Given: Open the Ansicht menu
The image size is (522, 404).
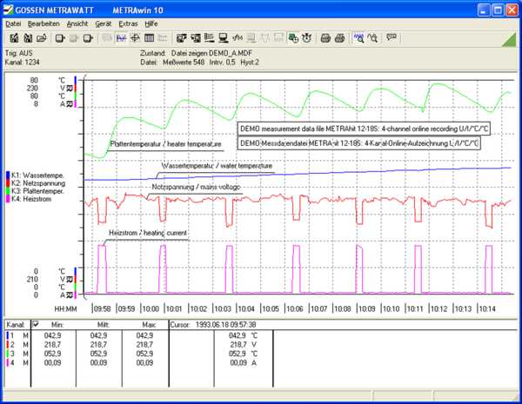Looking at the screenshot, I should [x=77, y=23].
